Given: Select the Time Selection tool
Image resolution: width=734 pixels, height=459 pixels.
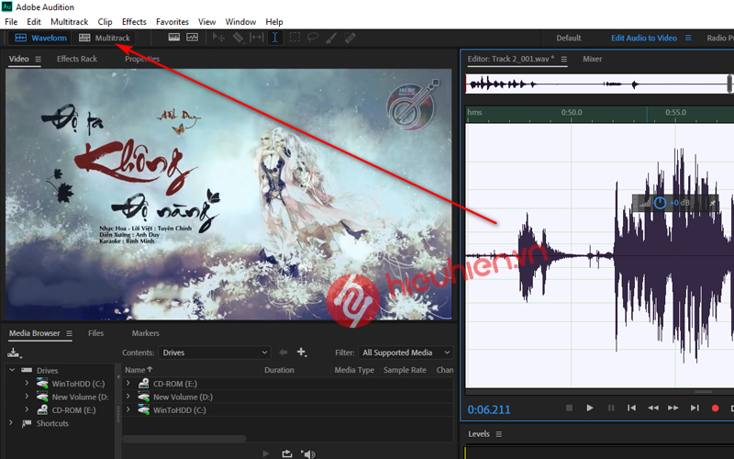Looking at the screenshot, I should 274,38.
